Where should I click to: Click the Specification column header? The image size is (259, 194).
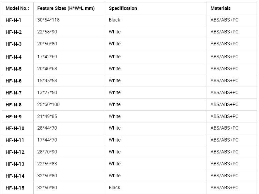point(123,8)
